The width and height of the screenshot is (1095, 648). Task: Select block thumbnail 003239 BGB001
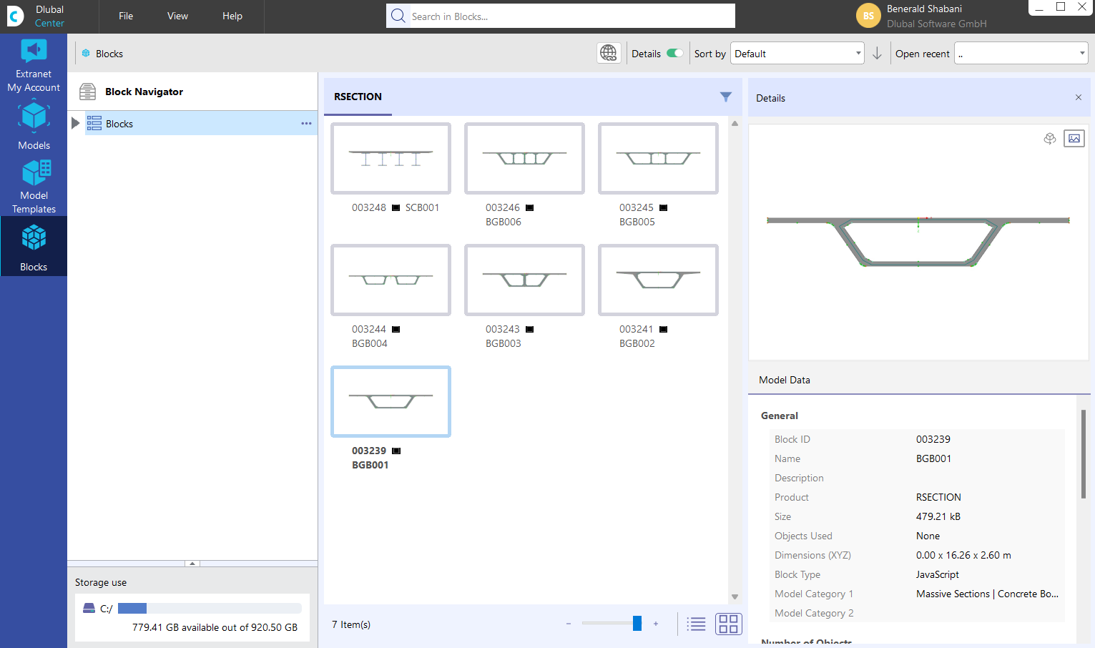tap(391, 401)
